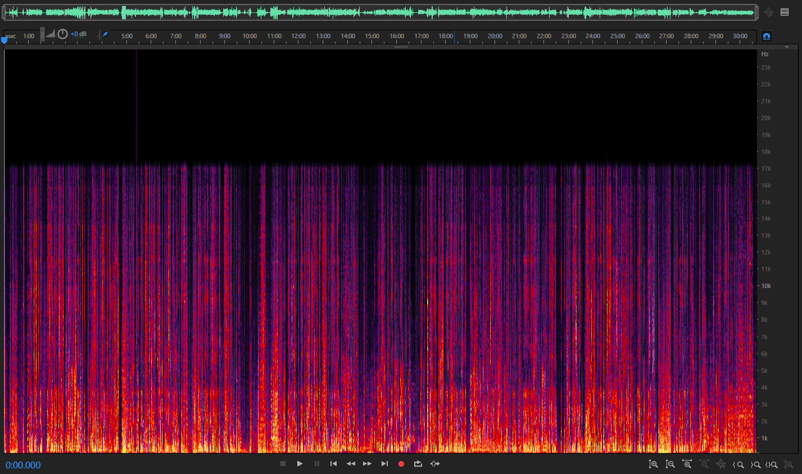The height and width of the screenshot is (474, 802).
Task: Jump playhead to next marker
Action: pos(384,464)
